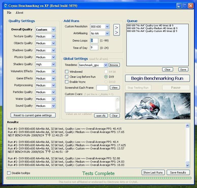
Task: Click Reset to current game settings
Action: (33, 115)
